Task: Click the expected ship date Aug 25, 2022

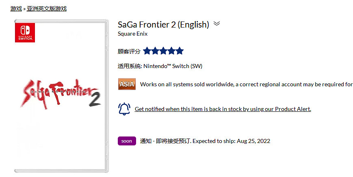Action: pyautogui.click(x=253, y=141)
